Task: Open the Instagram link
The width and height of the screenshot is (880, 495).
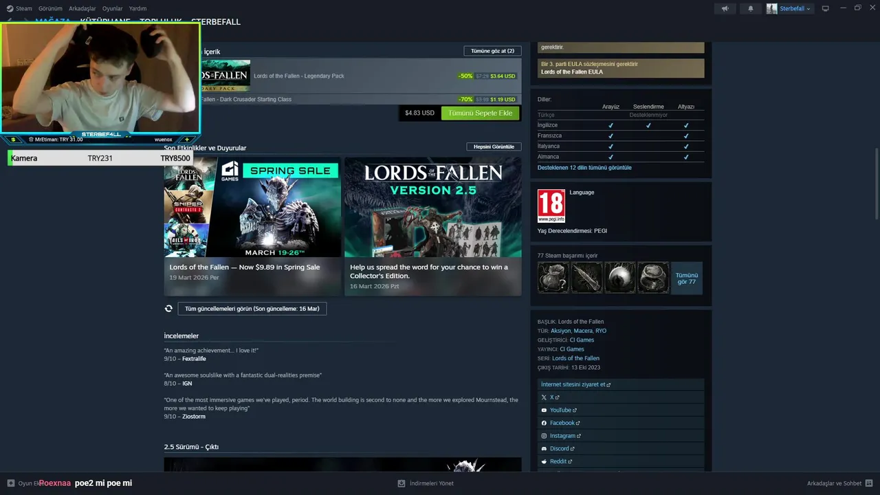Action: pos(562,436)
